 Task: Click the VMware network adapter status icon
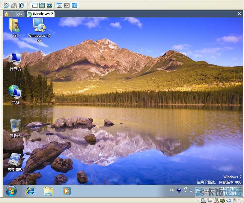click(x=222, y=201)
